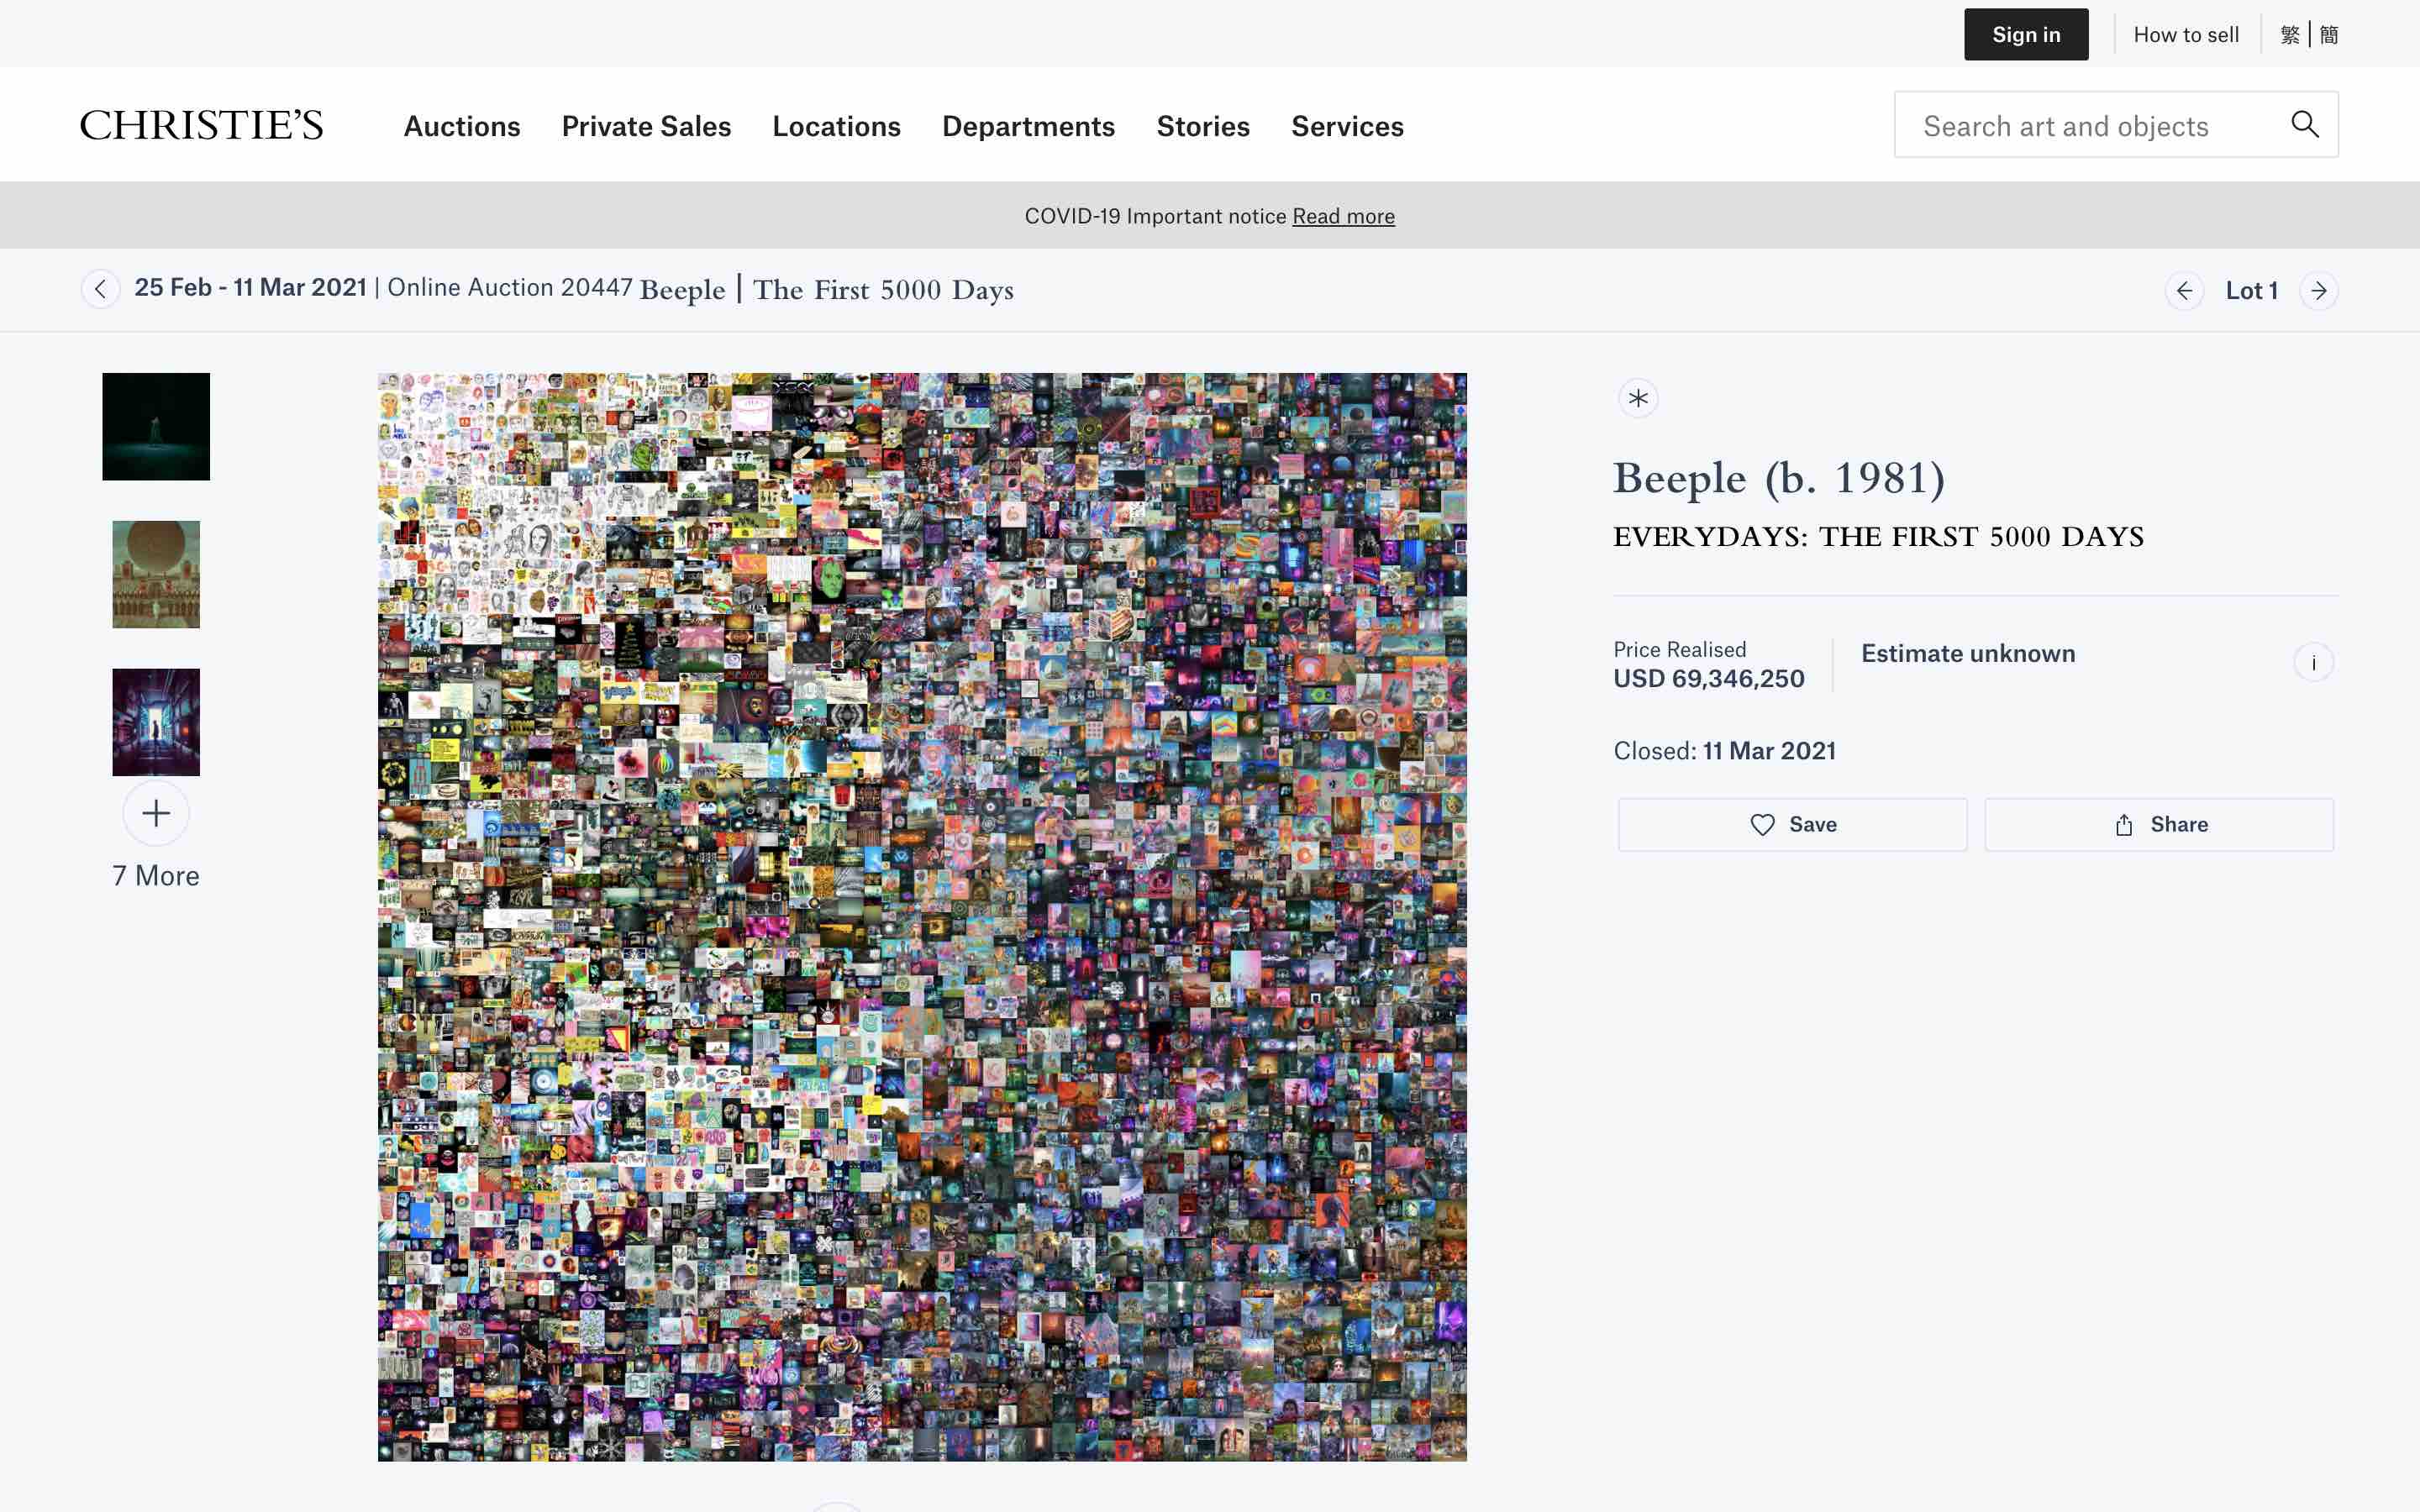Select the first dark green thumbnail
The image size is (2420, 1512).
[156, 427]
